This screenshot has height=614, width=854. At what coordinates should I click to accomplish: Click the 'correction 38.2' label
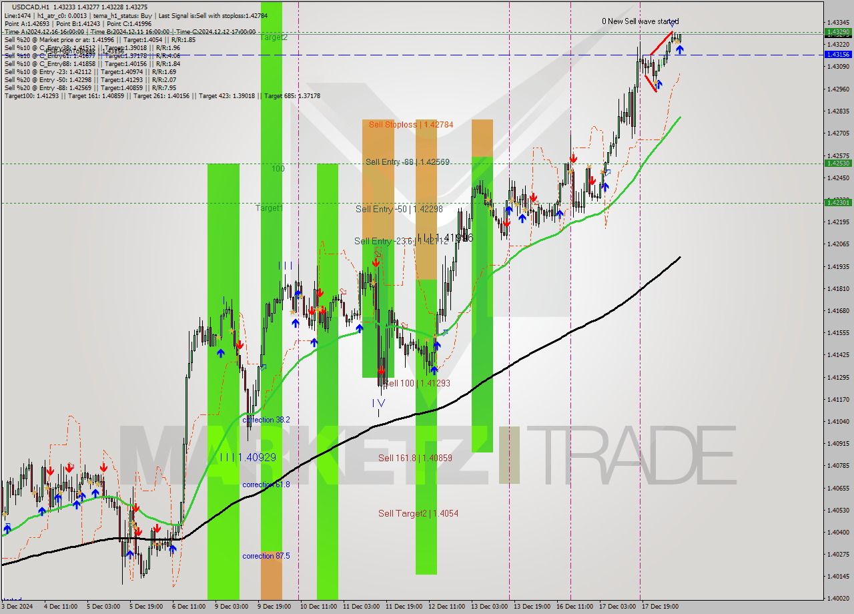click(266, 420)
